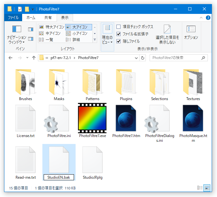This screenshot has width=217, height=197.
Task: Open recent locations dropdown arrow
Action: pos(27,57)
